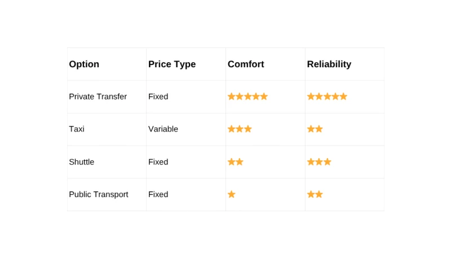The image size is (451, 254).
Task: Select the Public Transport option cell
Action: (x=98, y=194)
